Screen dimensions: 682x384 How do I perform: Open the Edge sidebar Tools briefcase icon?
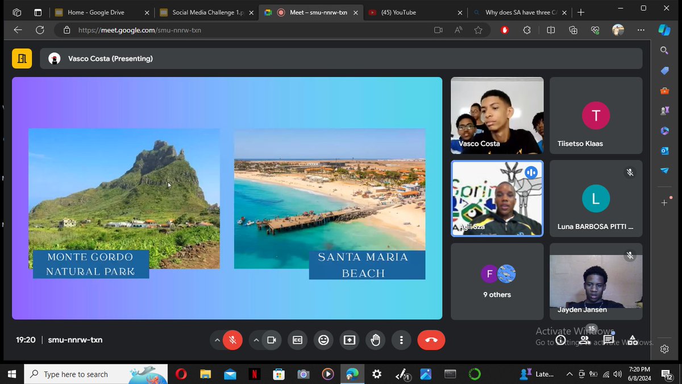tap(664, 91)
